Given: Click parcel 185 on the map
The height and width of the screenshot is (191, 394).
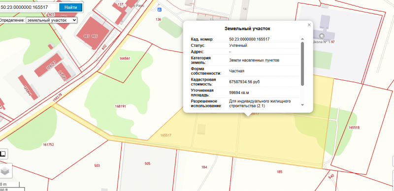Looking at the screenshot, I should (x=279, y=172).
